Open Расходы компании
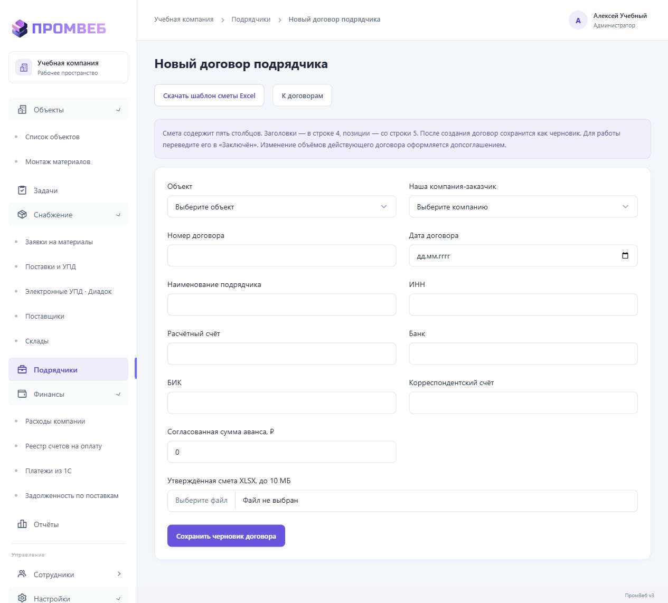Image resolution: width=668 pixels, height=603 pixels. [x=55, y=421]
